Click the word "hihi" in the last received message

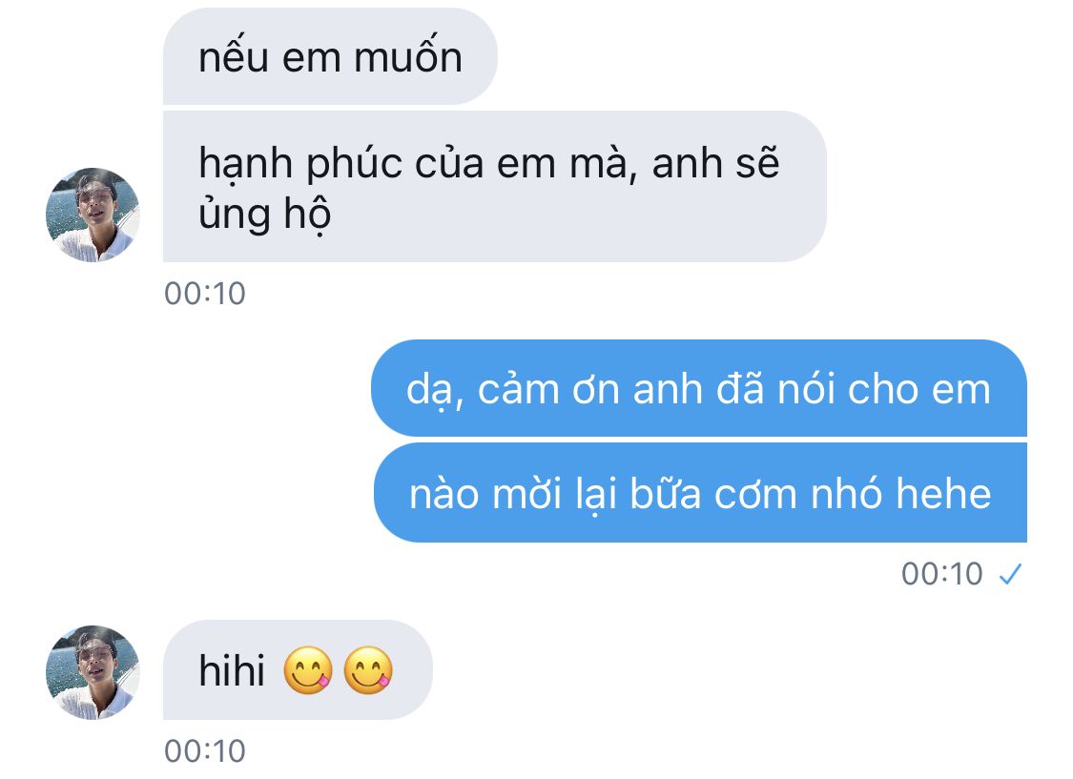(232, 672)
